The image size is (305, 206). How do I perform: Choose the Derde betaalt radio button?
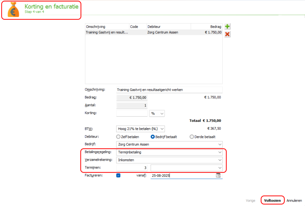point(192,137)
